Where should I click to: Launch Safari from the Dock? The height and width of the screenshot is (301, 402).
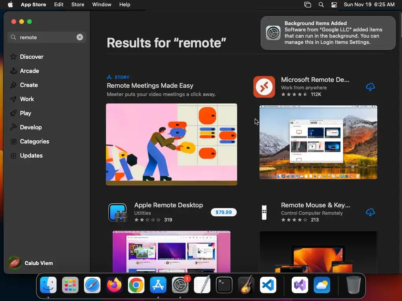click(92, 285)
